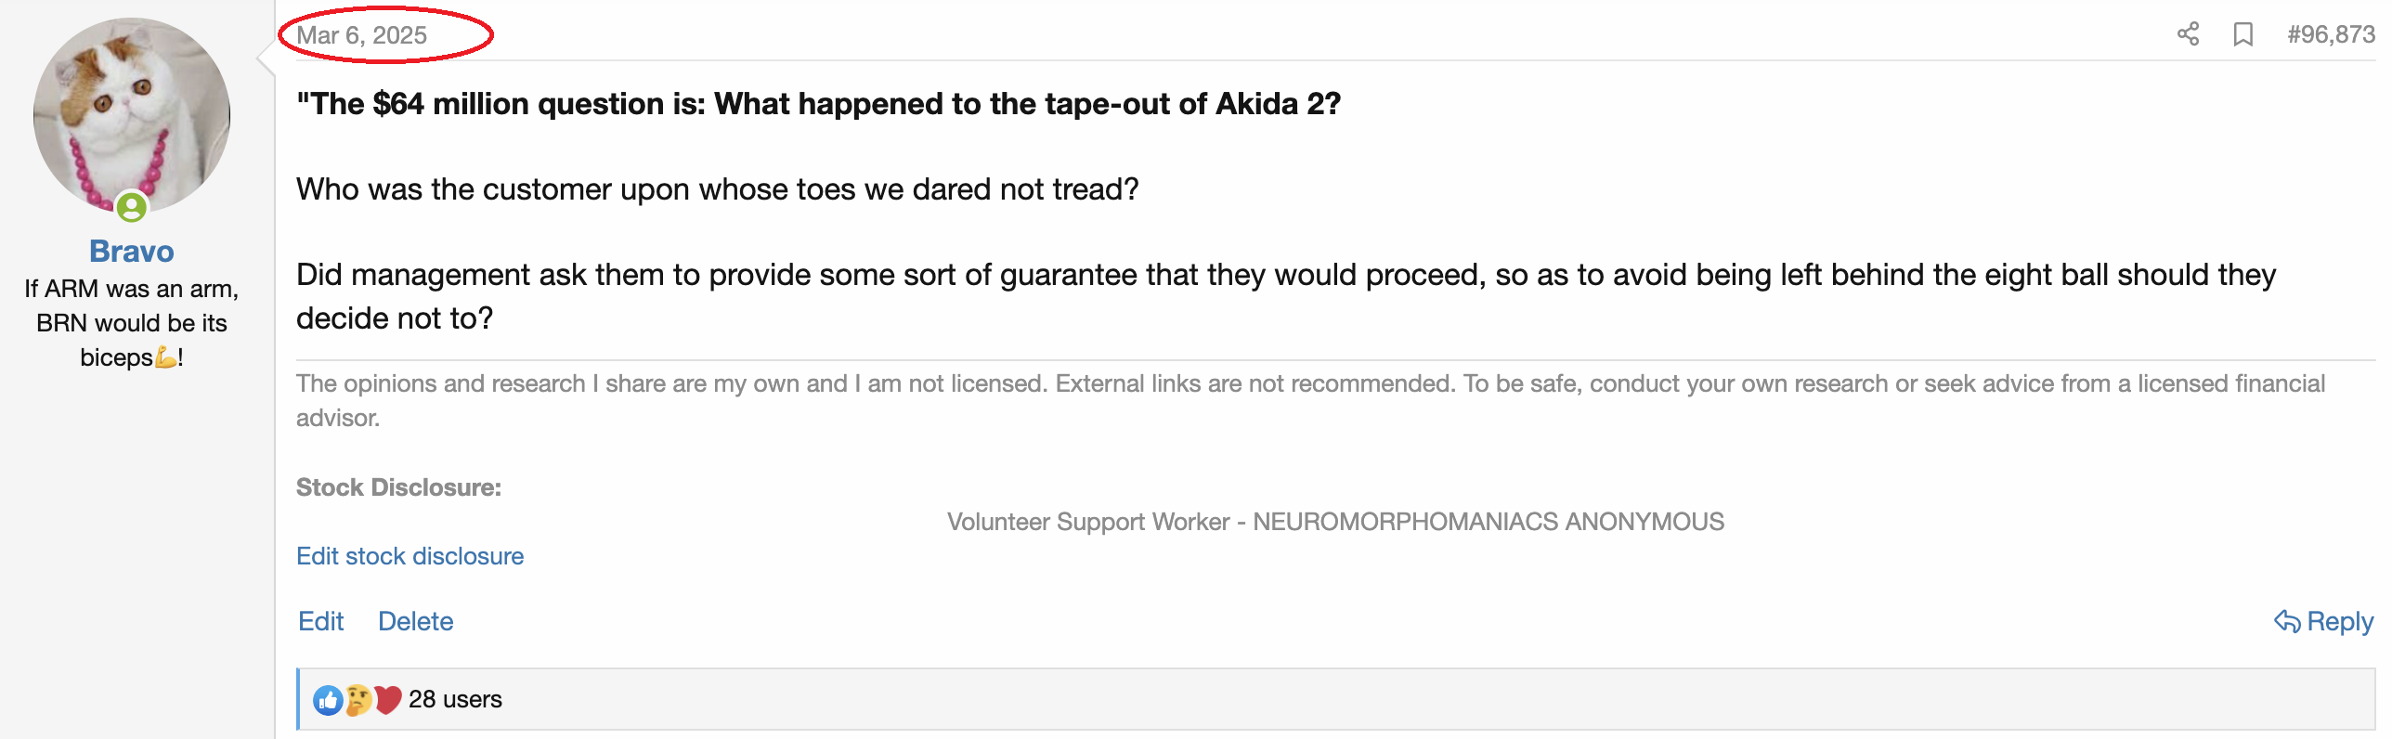This screenshot has width=2392, height=739.
Task: Click the Mar 6, 2025 post date
Action: (x=362, y=35)
